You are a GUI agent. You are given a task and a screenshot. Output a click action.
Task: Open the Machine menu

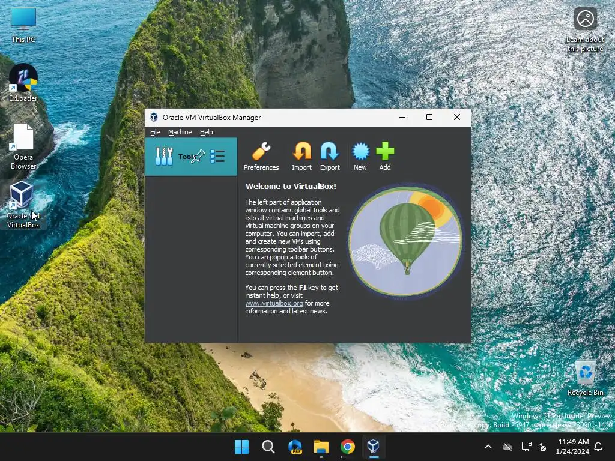coord(180,132)
